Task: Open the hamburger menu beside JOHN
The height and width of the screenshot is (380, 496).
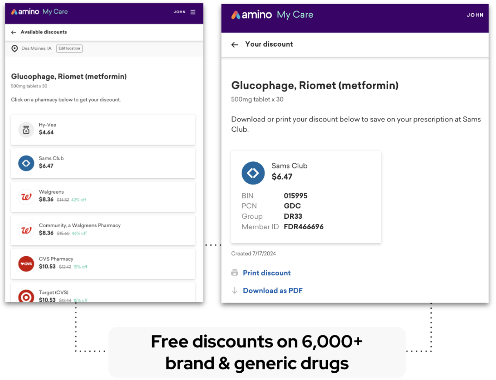Action: [x=193, y=12]
